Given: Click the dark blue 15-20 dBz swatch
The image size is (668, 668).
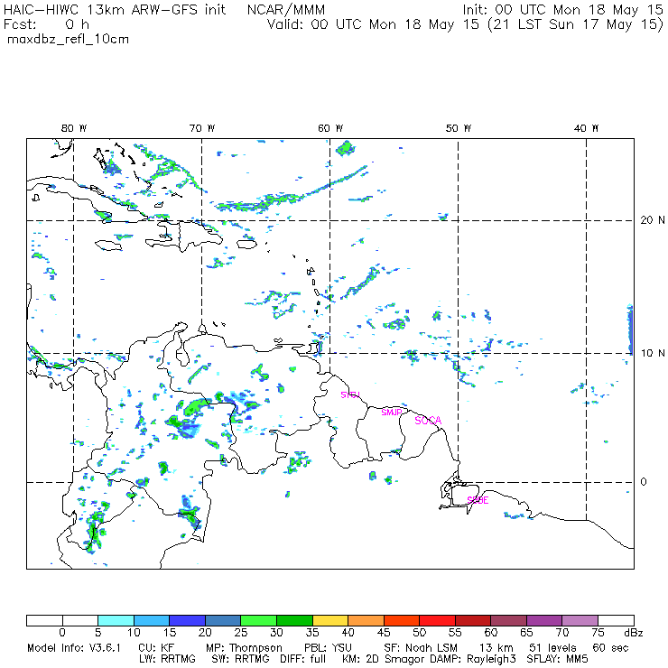Looking at the screenshot, I should click(x=187, y=620).
